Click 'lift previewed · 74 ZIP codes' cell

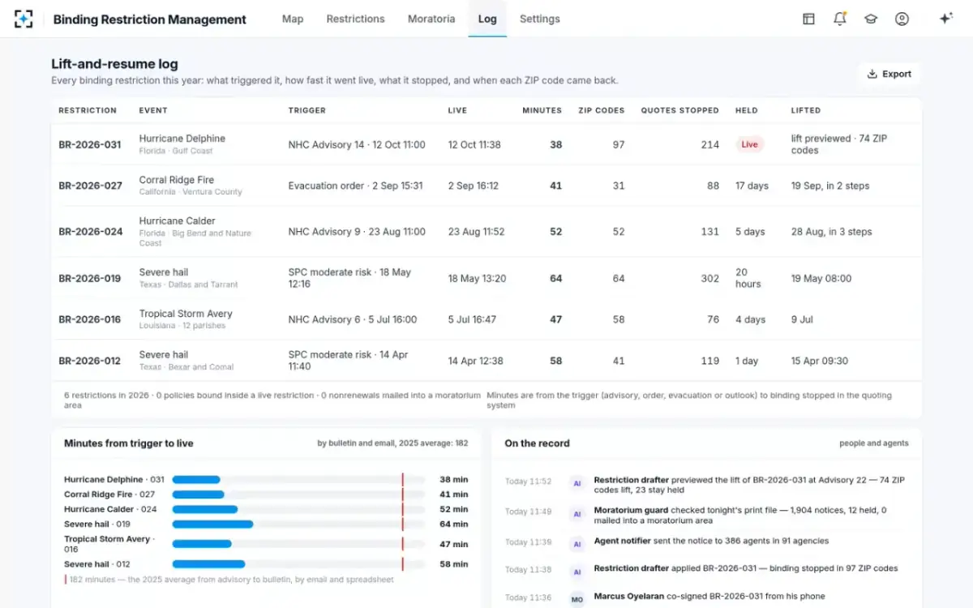coord(839,144)
